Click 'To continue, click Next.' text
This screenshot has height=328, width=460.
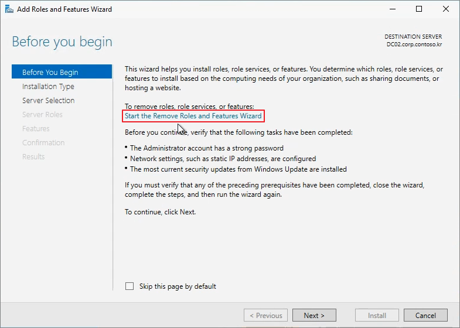160,212
